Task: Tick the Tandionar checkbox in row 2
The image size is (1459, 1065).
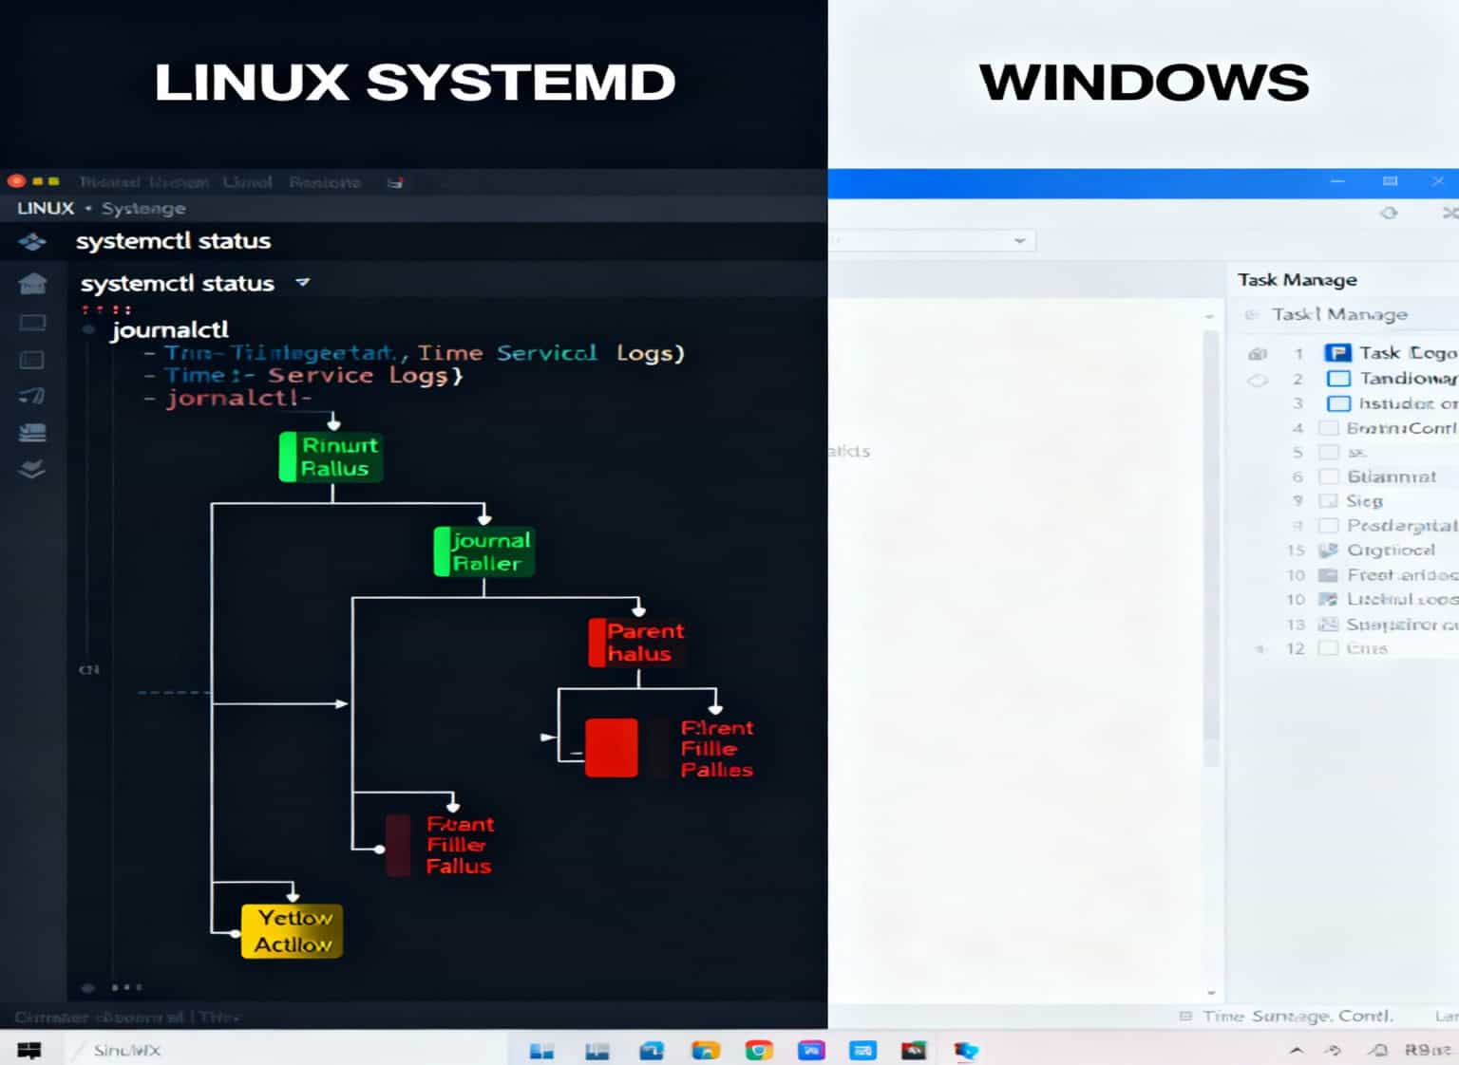Action: click(1338, 379)
